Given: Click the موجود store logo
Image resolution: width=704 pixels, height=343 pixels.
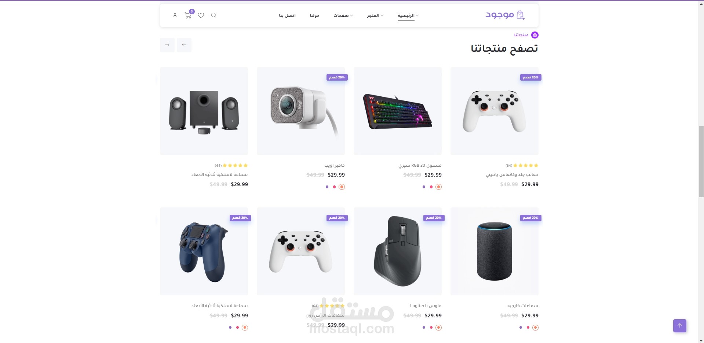Looking at the screenshot, I should 505,15.
